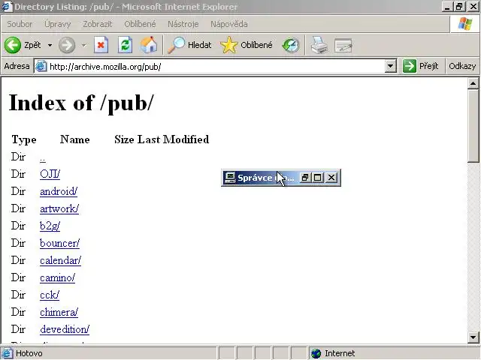
Task: Open the android/ directory link
Action: pyautogui.click(x=59, y=191)
